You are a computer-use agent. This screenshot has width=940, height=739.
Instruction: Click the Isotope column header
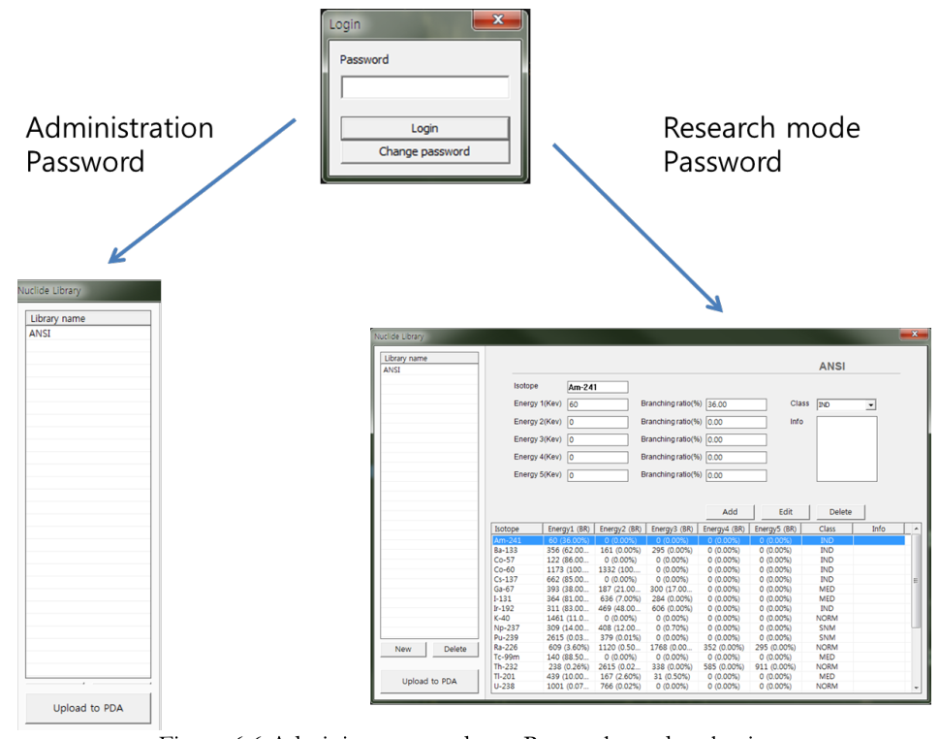(x=517, y=530)
